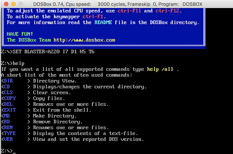
Task: Click the http://www.dosbox.com URL text
Action: 84,40
